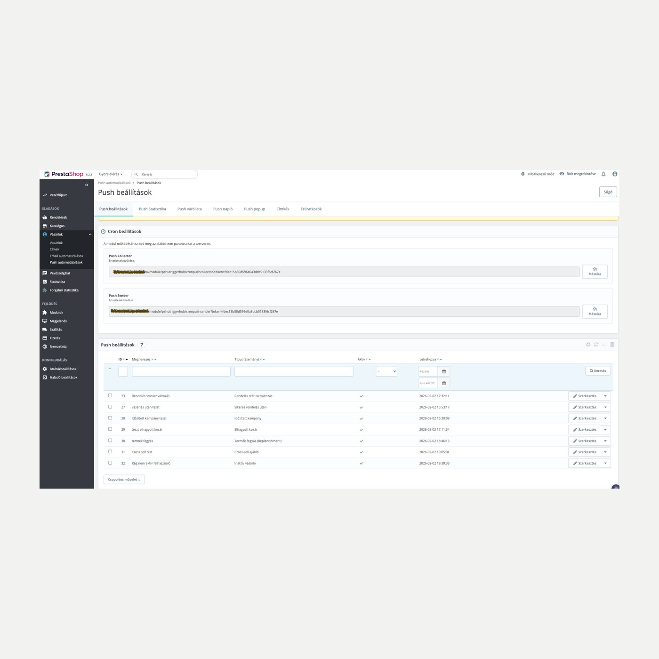Click the PrestaShop logo
The width and height of the screenshot is (659, 659).
tap(64, 174)
